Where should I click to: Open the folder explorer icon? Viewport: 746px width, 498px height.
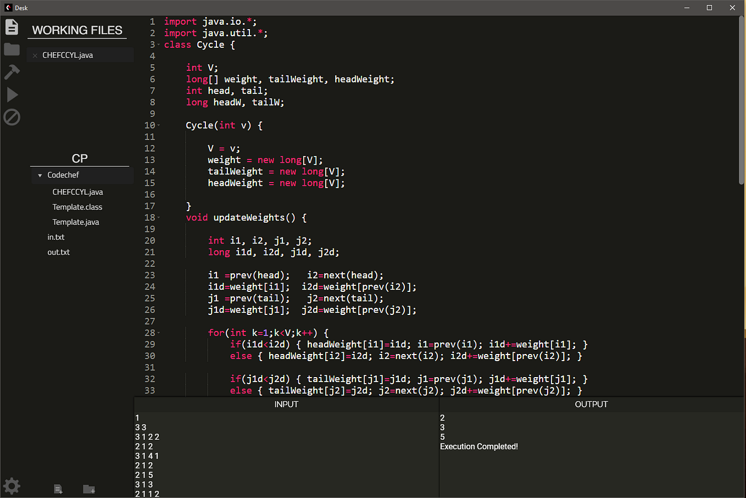point(12,49)
